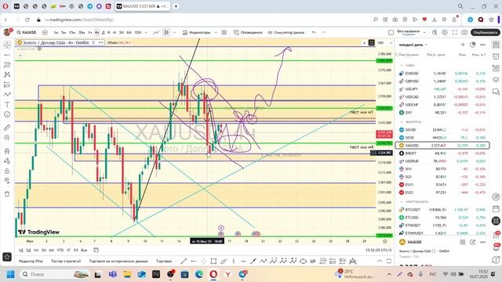Open the watchlist 'каждый день' dropdown
This screenshot has height=282, width=502.
click(413, 45)
